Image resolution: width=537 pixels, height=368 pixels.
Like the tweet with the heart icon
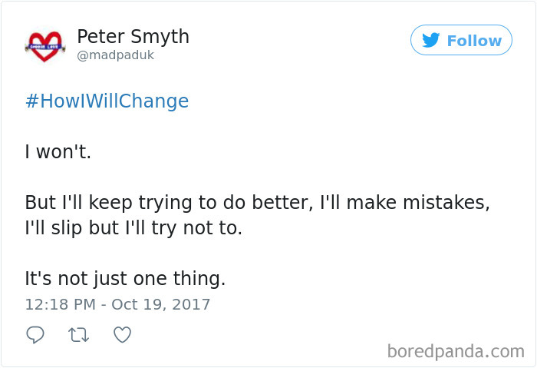click(122, 335)
